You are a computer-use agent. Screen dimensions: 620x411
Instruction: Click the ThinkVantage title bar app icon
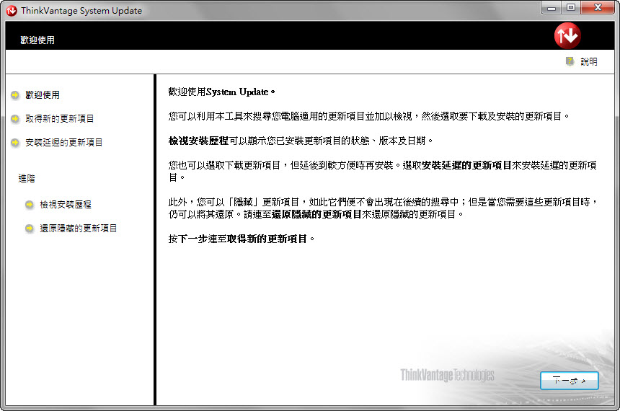click(12, 11)
